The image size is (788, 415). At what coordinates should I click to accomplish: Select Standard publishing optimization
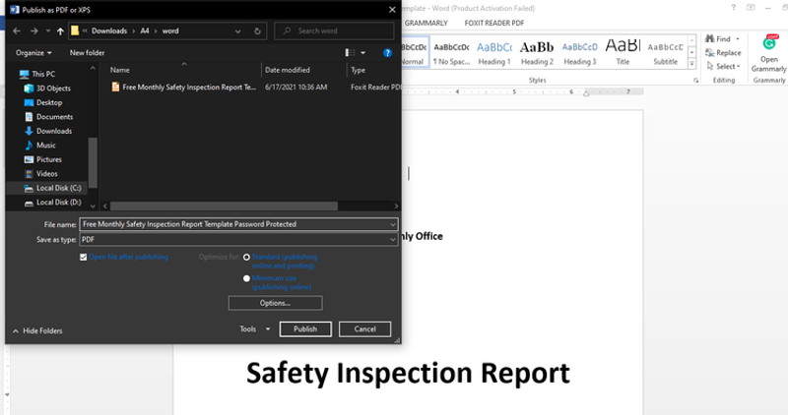pos(246,257)
